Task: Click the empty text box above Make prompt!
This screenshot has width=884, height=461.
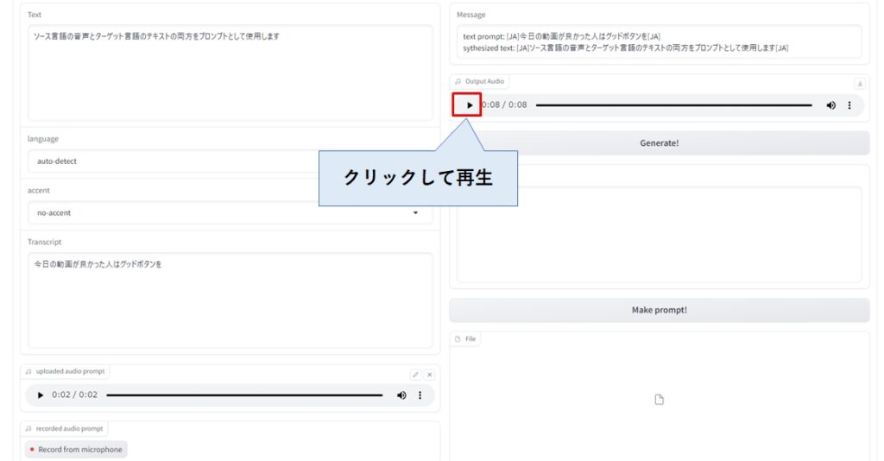Action: pos(659,235)
